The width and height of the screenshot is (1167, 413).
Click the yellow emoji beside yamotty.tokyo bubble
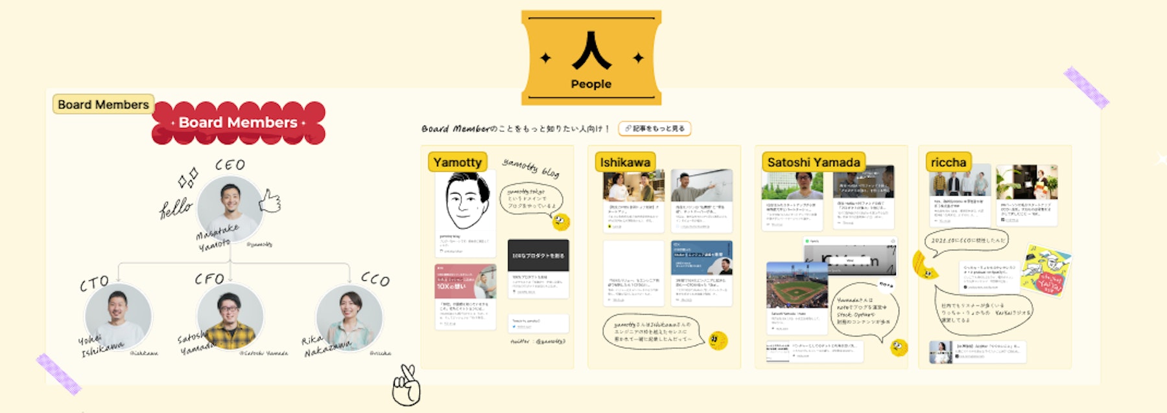[x=561, y=222]
